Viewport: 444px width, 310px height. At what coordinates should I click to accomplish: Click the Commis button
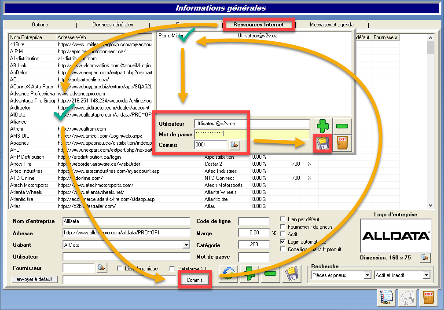(195, 280)
